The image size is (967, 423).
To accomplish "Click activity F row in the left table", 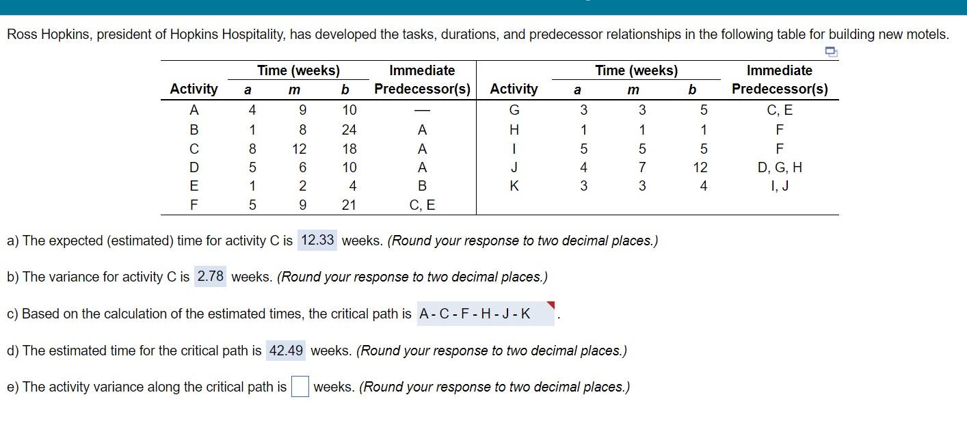I will click(x=194, y=204).
